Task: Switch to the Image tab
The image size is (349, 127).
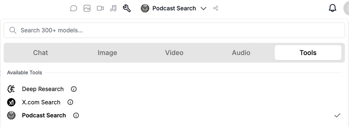Action: point(107,53)
